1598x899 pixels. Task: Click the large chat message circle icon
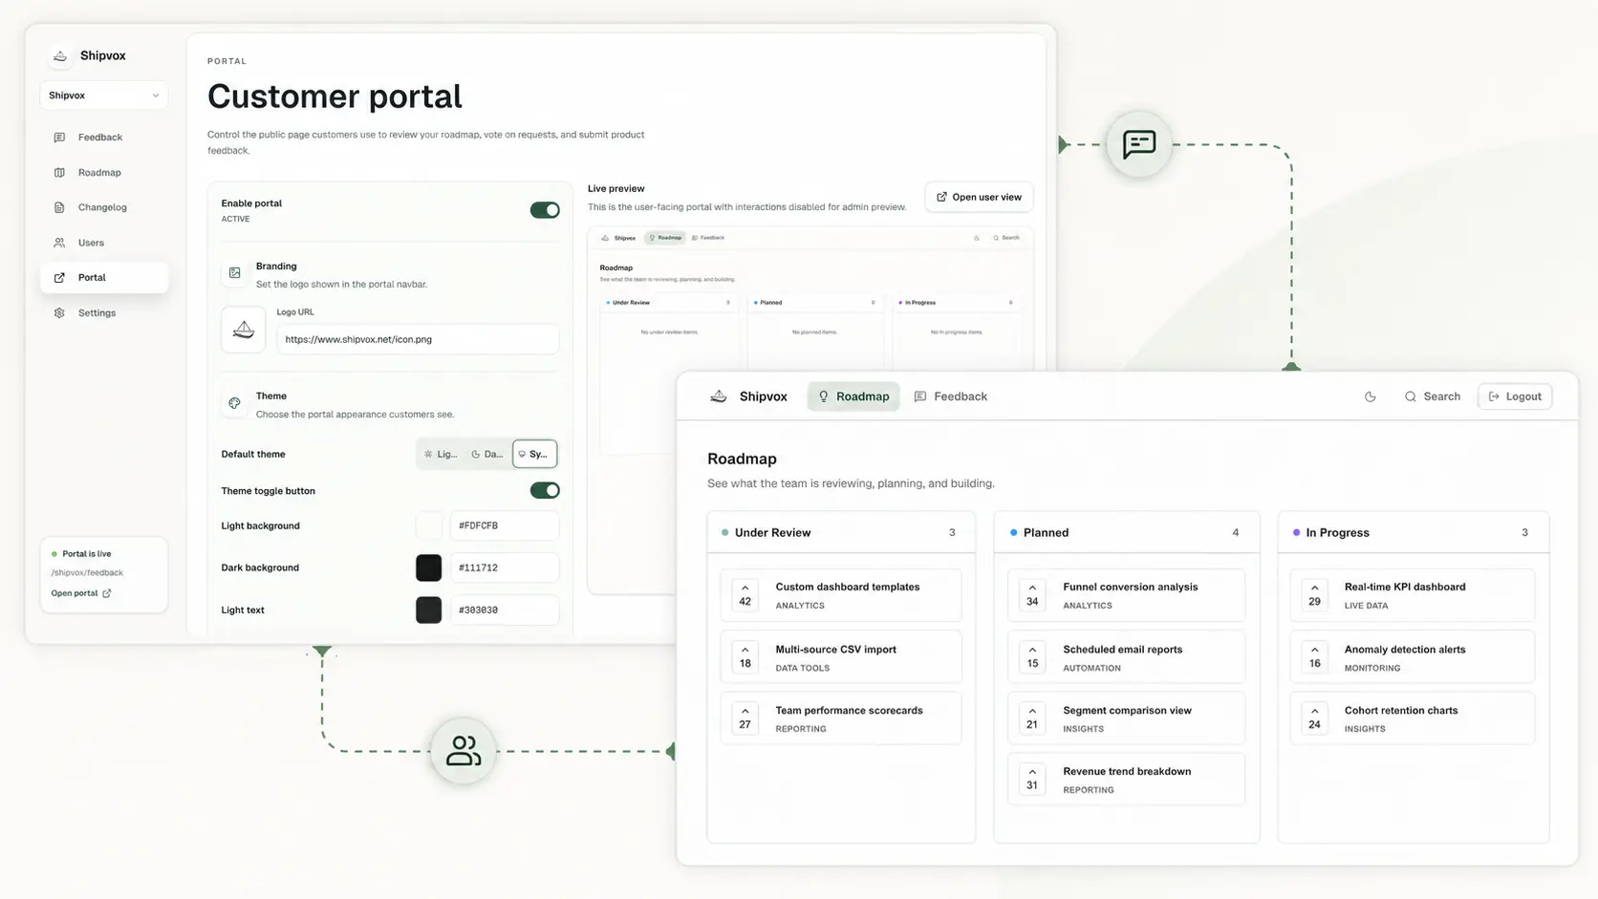[1139, 144]
